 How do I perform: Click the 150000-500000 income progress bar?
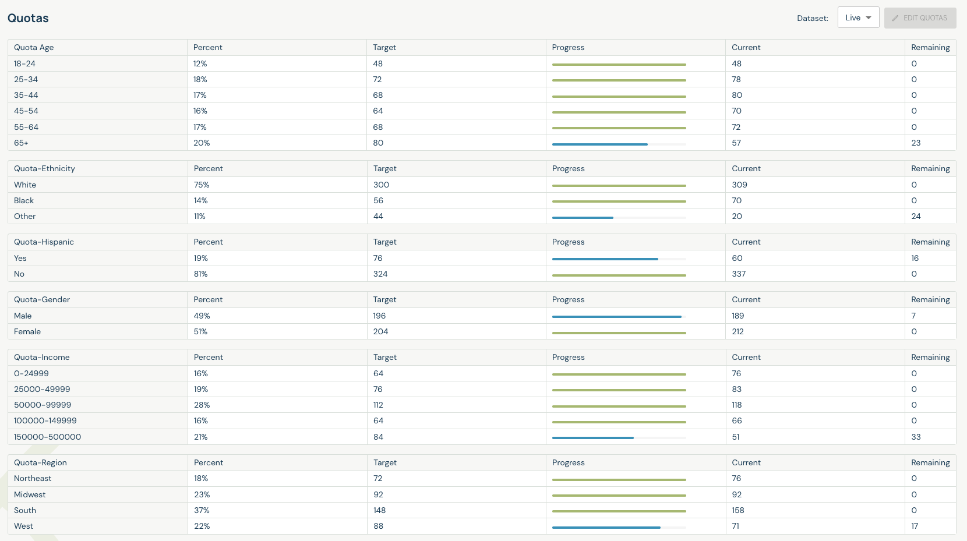pos(619,438)
